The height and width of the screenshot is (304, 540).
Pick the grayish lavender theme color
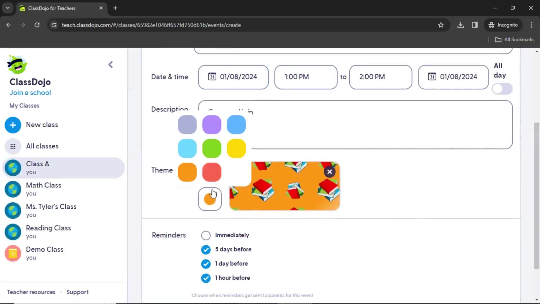tap(187, 125)
